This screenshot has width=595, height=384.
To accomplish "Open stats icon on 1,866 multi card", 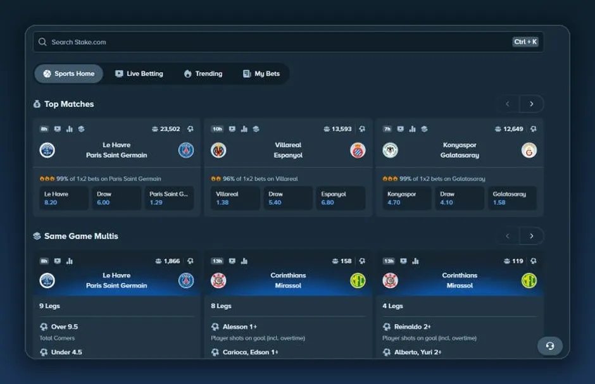I will [70, 261].
